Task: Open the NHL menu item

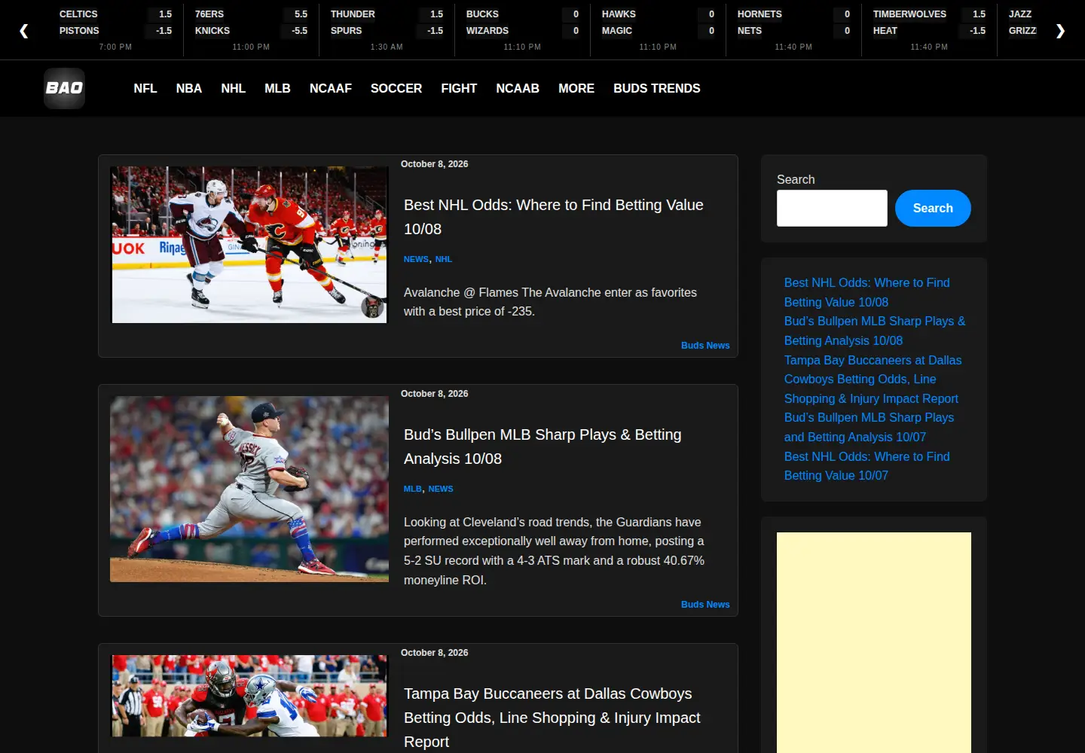Action: (x=234, y=88)
